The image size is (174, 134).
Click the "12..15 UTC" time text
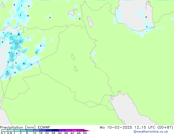145,127
